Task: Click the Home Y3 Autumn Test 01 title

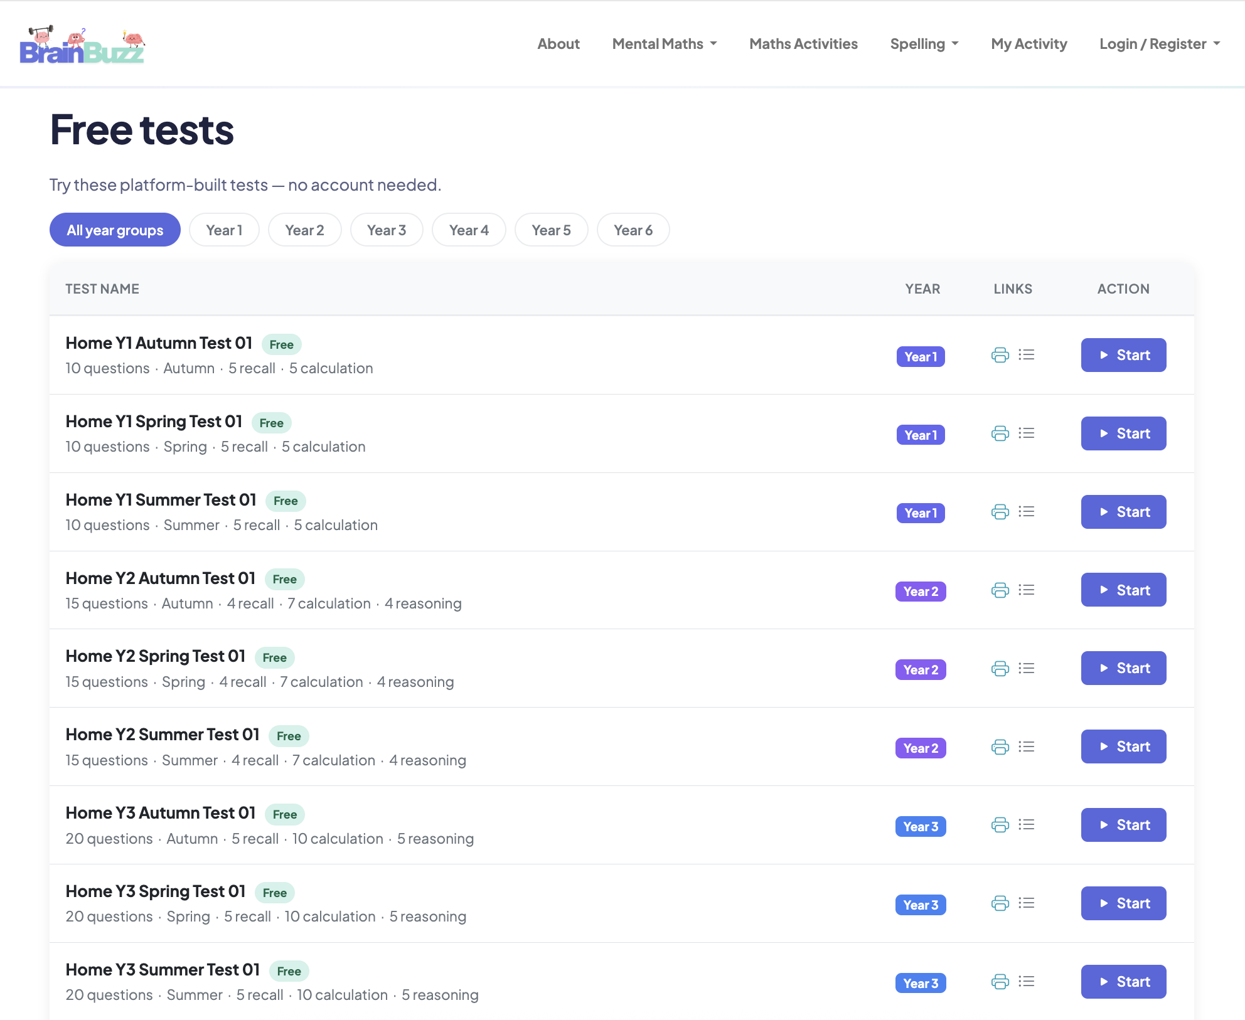Action: 161,813
